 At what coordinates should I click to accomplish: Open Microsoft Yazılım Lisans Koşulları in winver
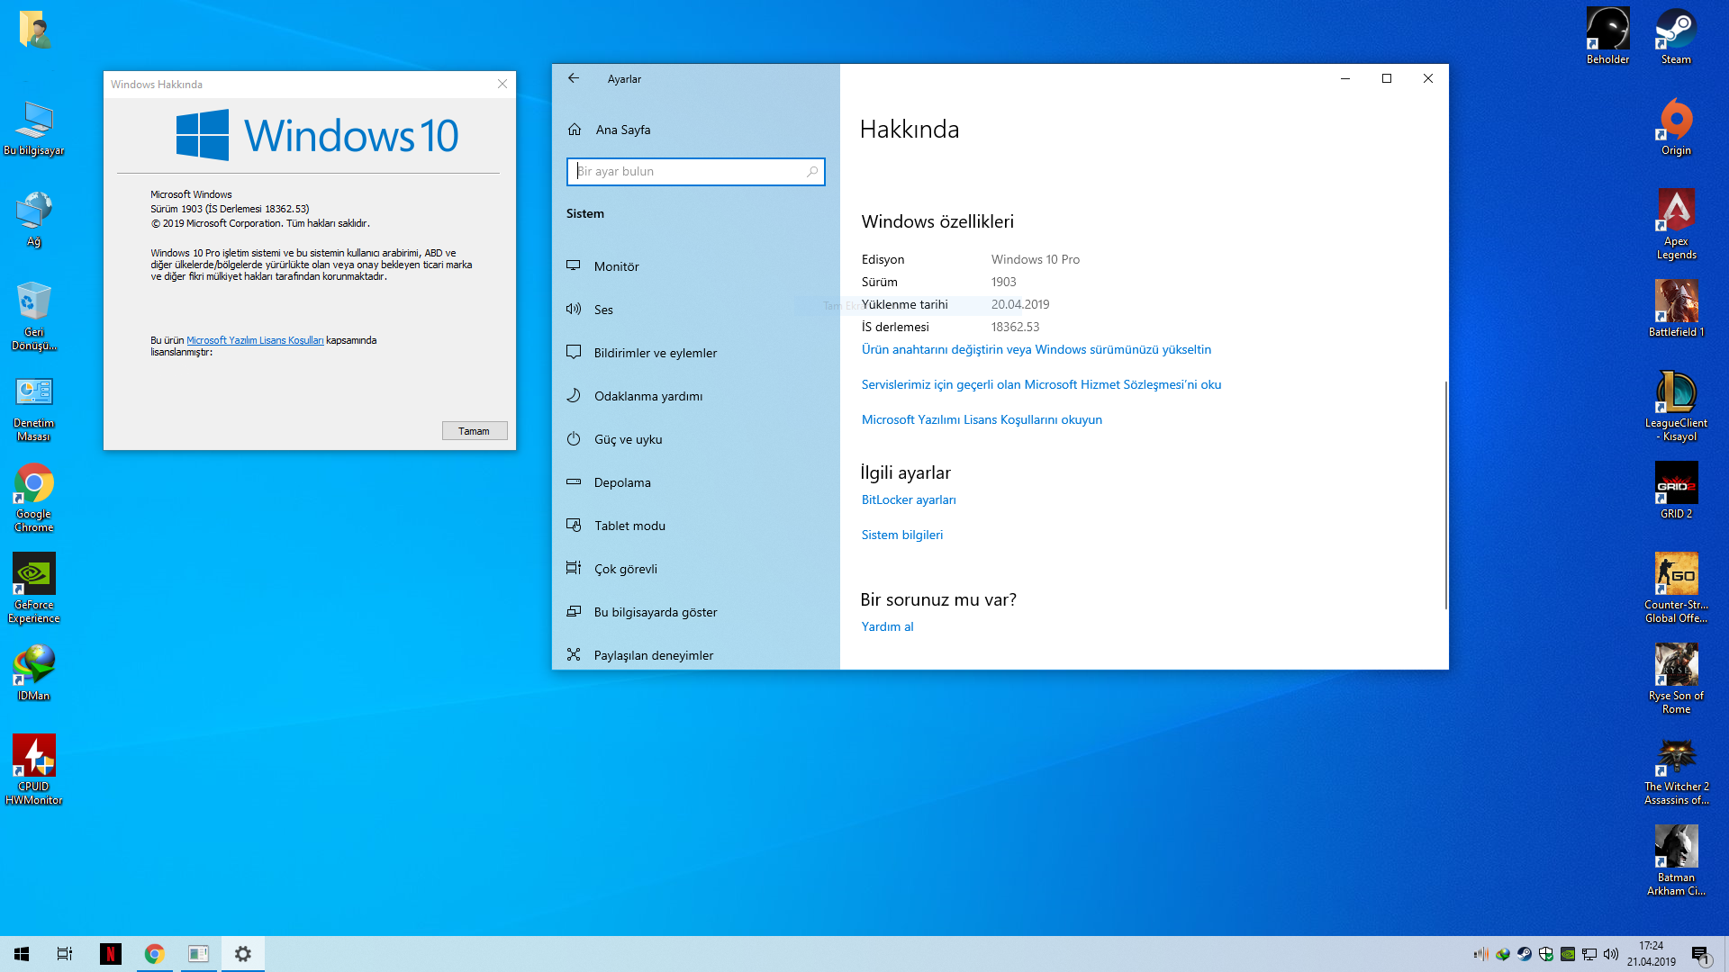click(255, 340)
